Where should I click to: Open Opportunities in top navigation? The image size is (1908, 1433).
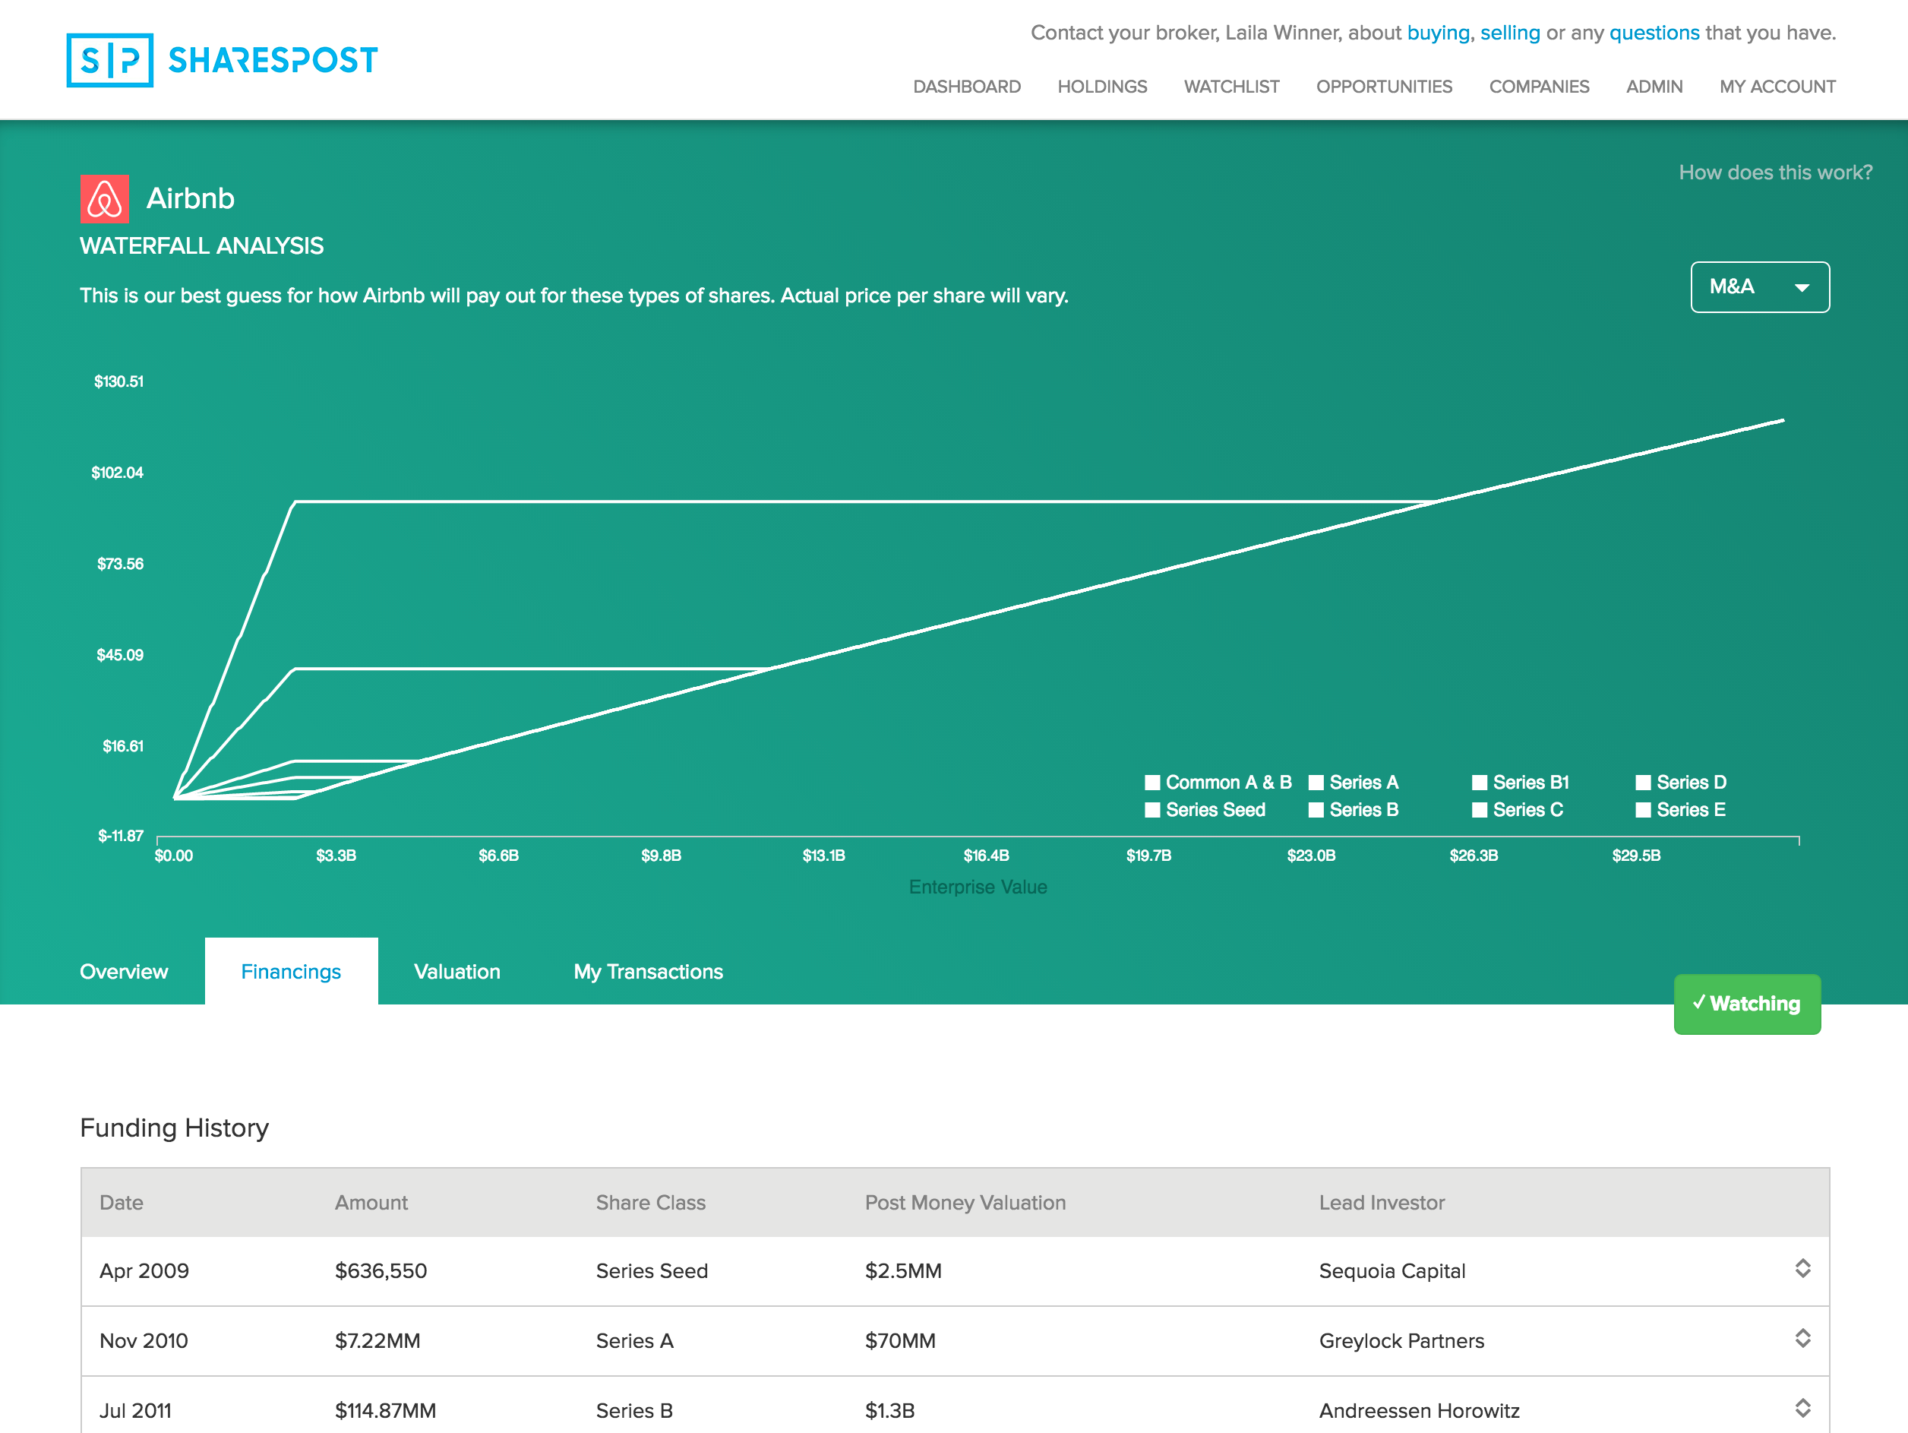click(x=1385, y=87)
